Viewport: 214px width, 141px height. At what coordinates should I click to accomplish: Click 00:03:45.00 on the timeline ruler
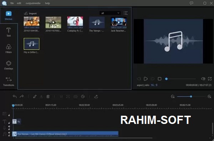coord(118,105)
